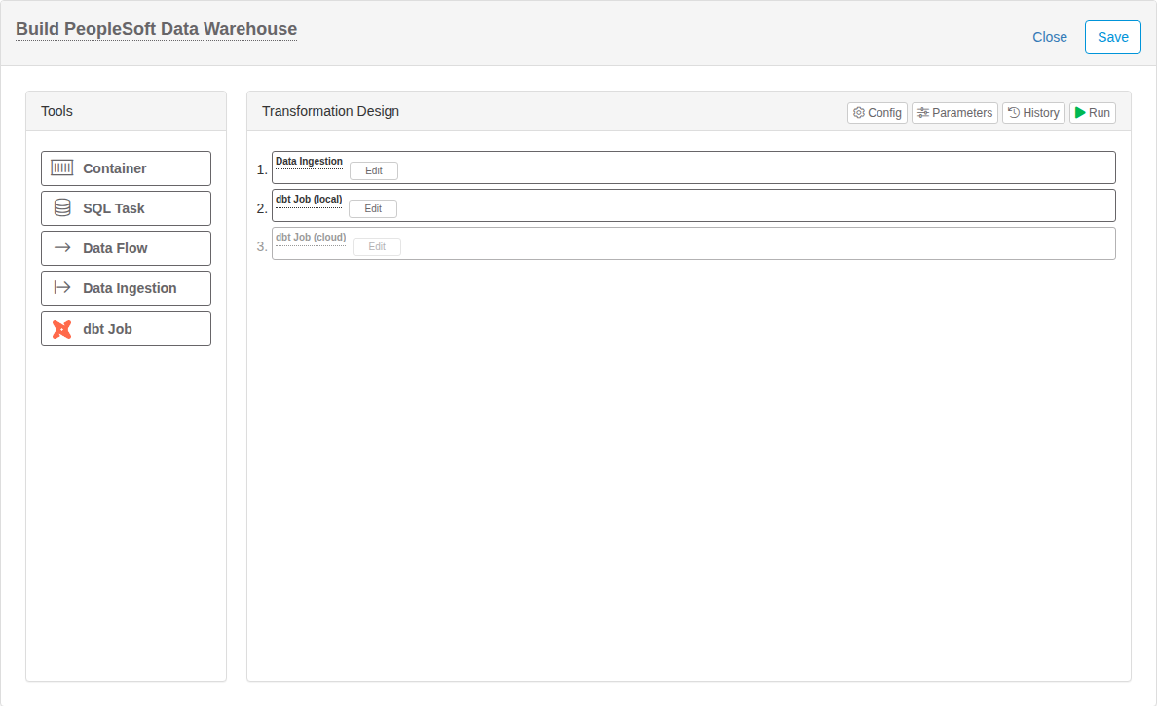Click the orange dbt Job logo icon
Image resolution: width=1157 pixels, height=706 pixels.
coord(62,329)
